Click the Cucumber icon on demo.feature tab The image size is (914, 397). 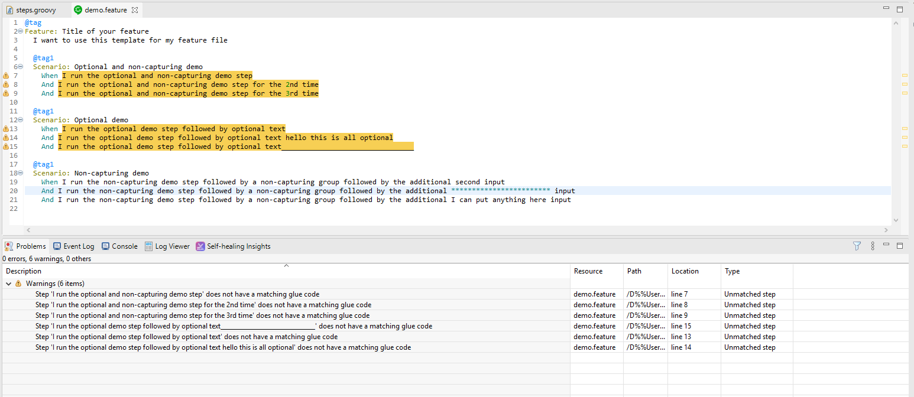click(77, 9)
